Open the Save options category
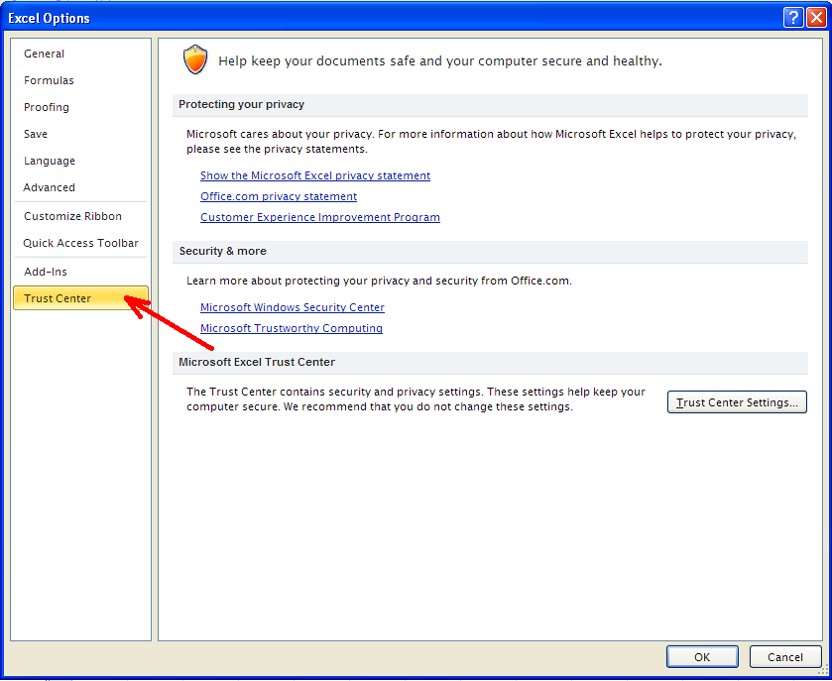The height and width of the screenshot is (681, 832). 79,134
